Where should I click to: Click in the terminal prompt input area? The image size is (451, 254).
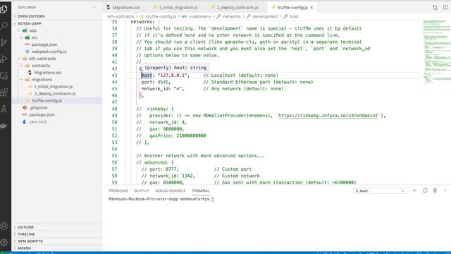pos(213,199)
